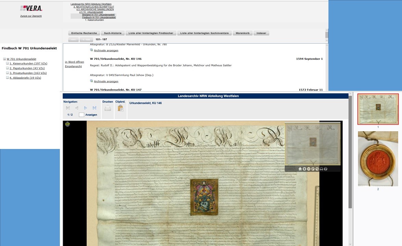
Task: Click the Archivale icon below Kloster Marienfeld Altsignatur
Action: pos(92,50)
